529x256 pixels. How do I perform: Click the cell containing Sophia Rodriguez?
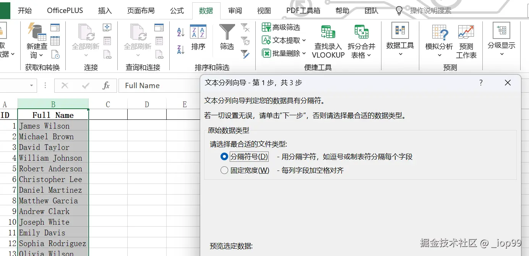(53, 243)
